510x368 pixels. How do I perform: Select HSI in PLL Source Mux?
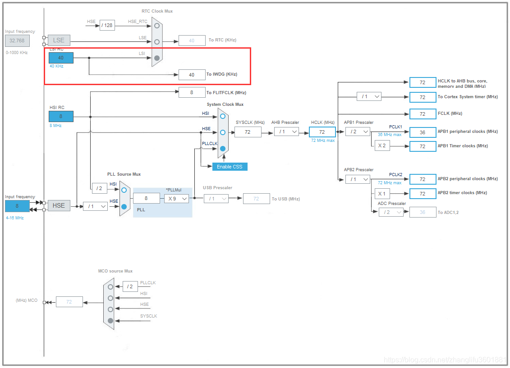tap(124, 191)
